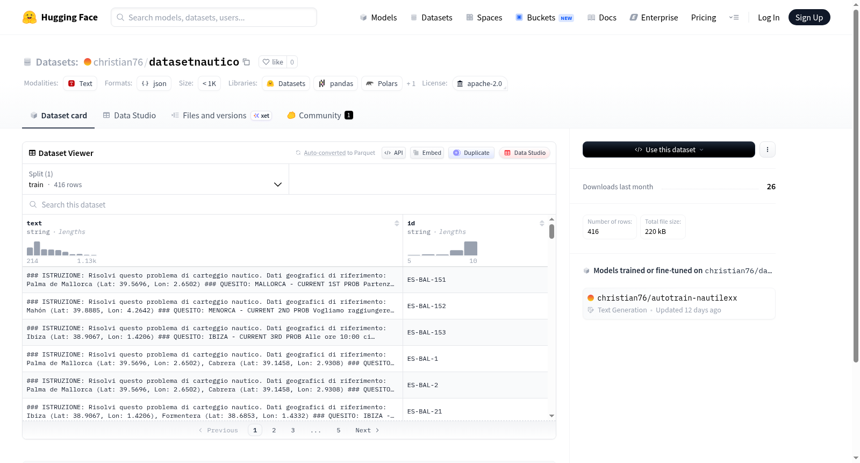Focus the top search models field
This screenshot has height=463, width=860.
[214, 17]
